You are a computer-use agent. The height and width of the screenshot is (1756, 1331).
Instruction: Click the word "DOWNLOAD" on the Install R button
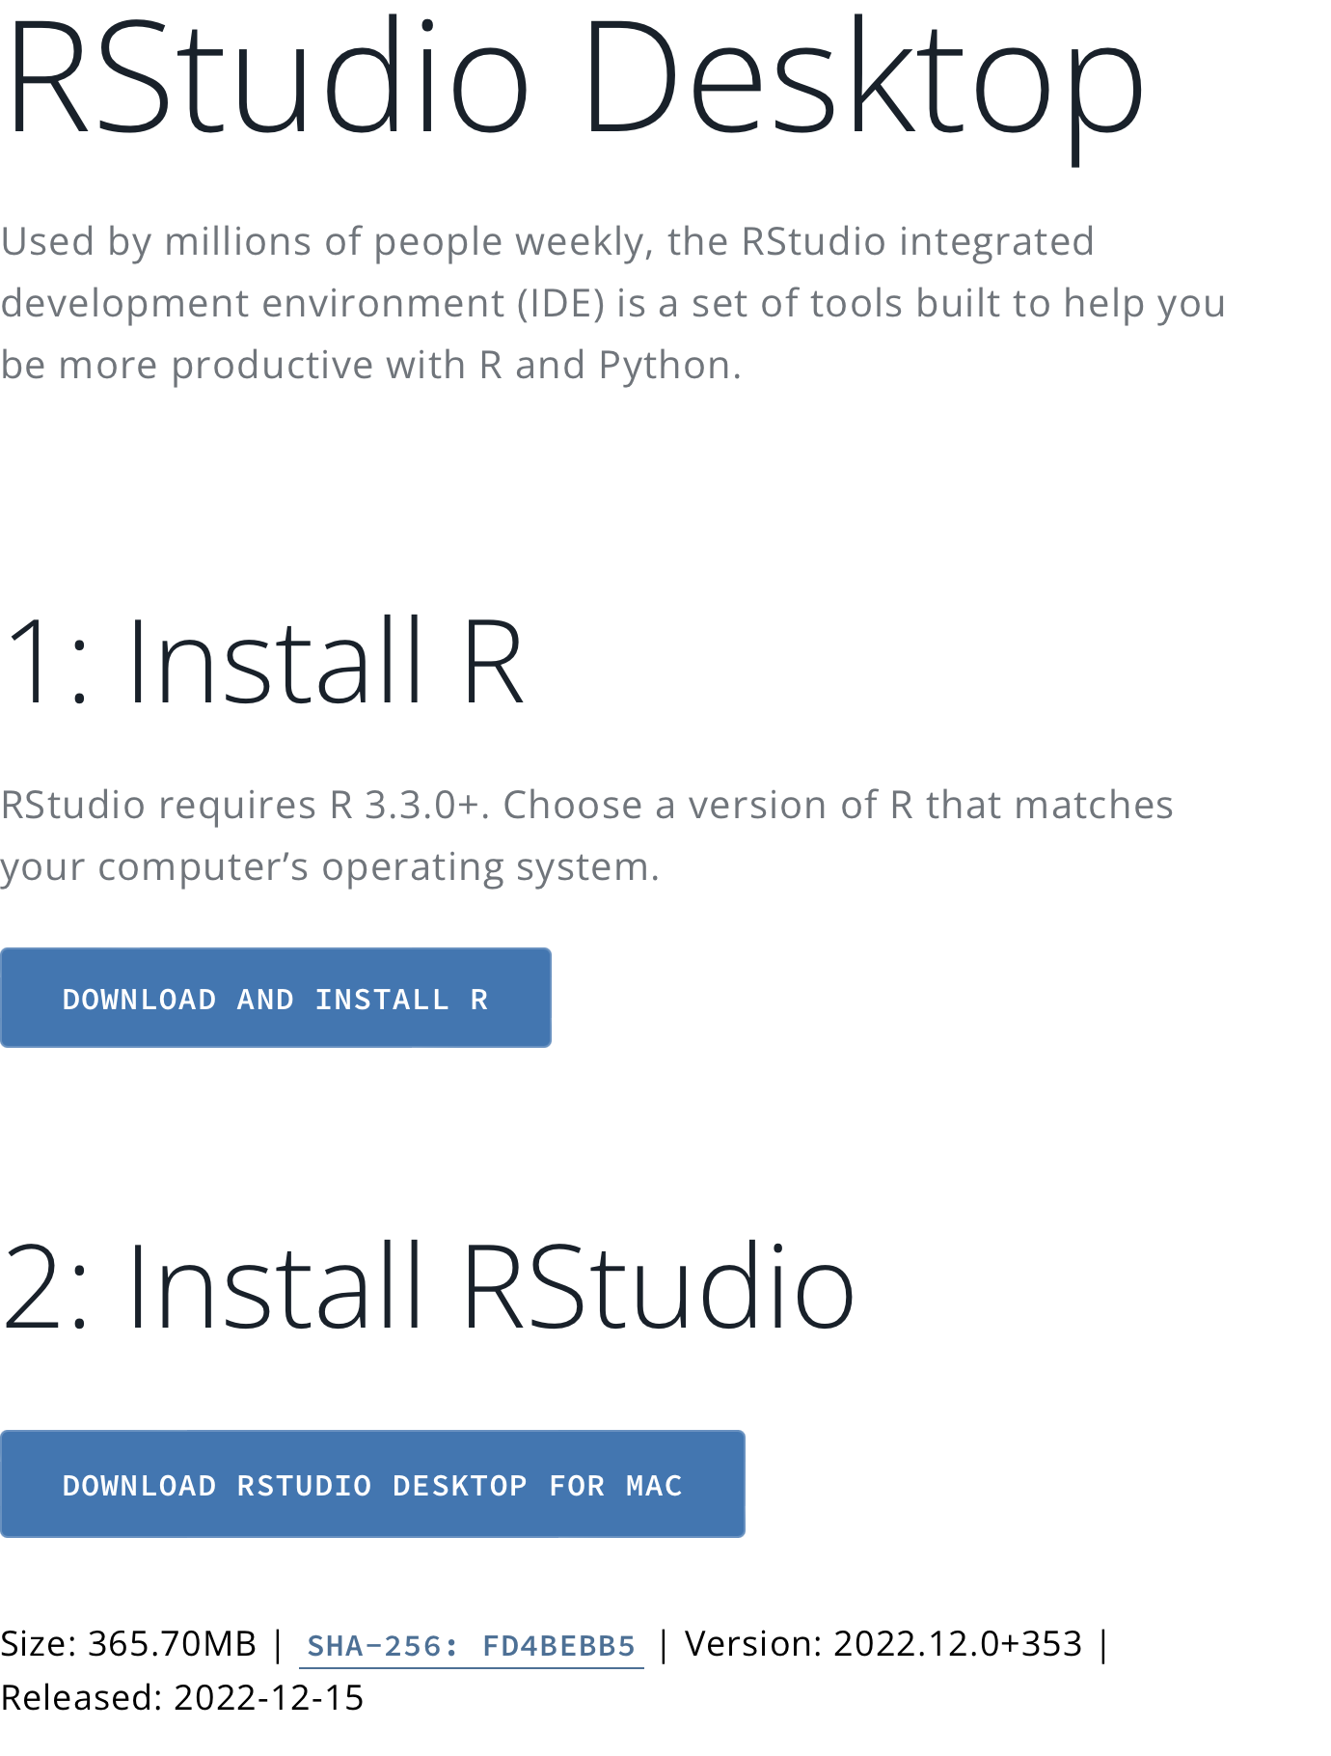point(139,1000)
